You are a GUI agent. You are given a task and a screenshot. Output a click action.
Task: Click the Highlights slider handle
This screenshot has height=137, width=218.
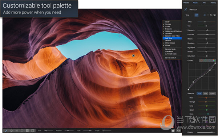(x=206, y=47)
